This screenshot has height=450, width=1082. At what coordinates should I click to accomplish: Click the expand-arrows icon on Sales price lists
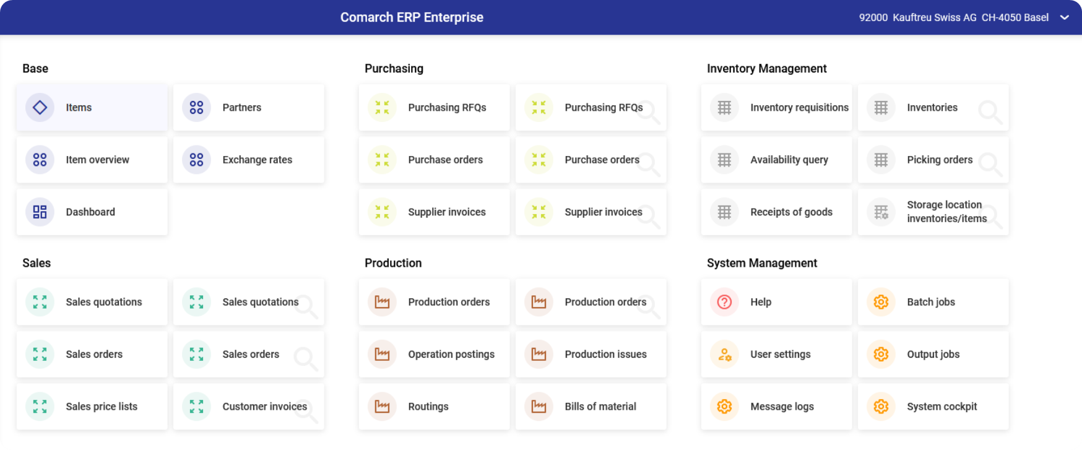(x=40, y=407)
